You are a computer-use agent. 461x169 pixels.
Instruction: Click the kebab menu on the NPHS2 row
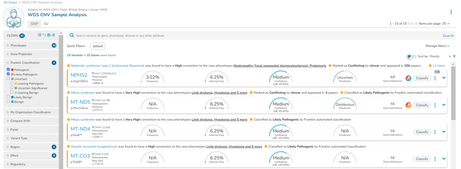point(435,78)
